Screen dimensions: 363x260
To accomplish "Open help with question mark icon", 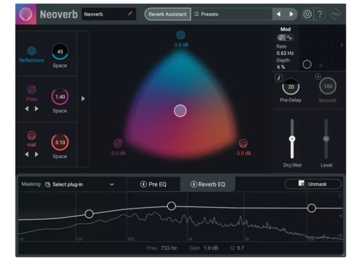I will (320, 14).
